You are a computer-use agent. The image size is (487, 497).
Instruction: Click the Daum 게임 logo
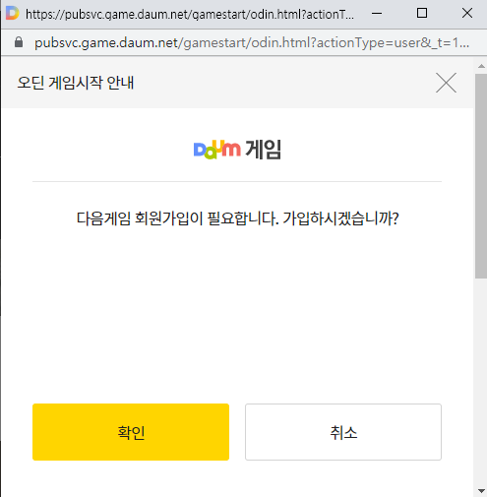tap(237, 150)
